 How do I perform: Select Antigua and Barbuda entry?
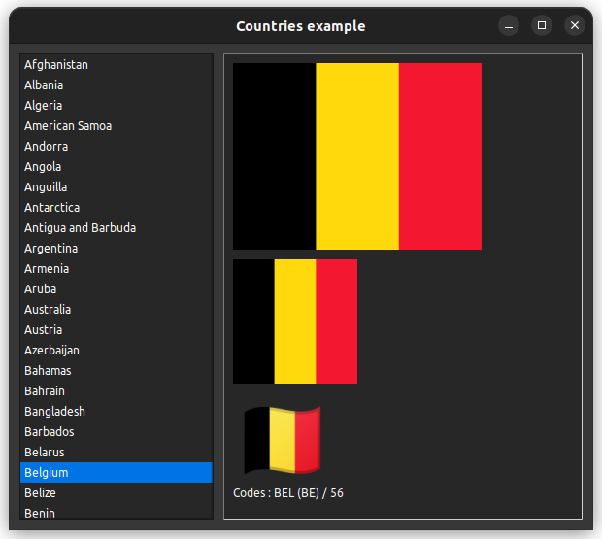81,228
